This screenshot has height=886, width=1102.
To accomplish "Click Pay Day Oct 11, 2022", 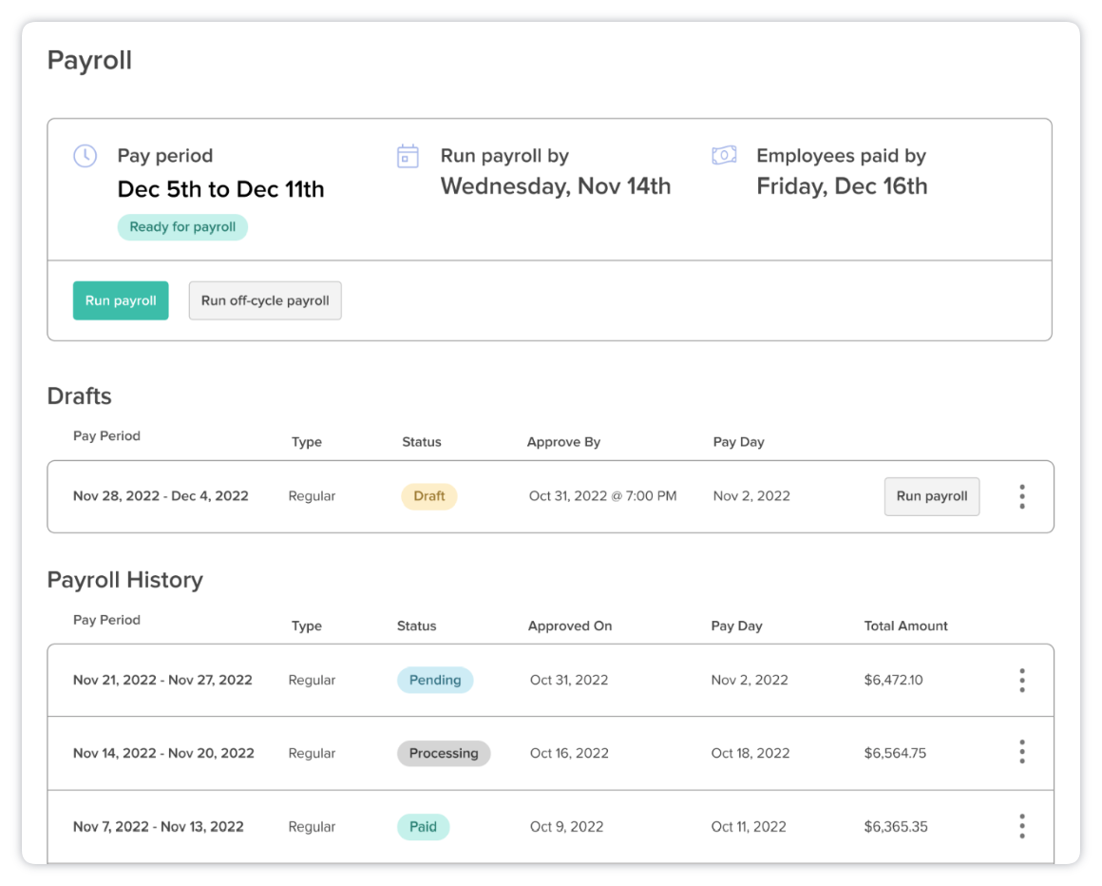I will (749, 827).
